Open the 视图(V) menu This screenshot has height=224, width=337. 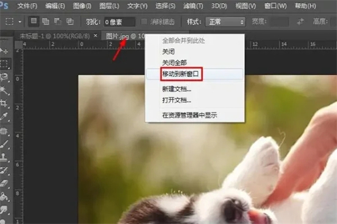pos(246,6)
